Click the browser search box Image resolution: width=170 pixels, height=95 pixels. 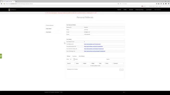click(x=139, y=4)
